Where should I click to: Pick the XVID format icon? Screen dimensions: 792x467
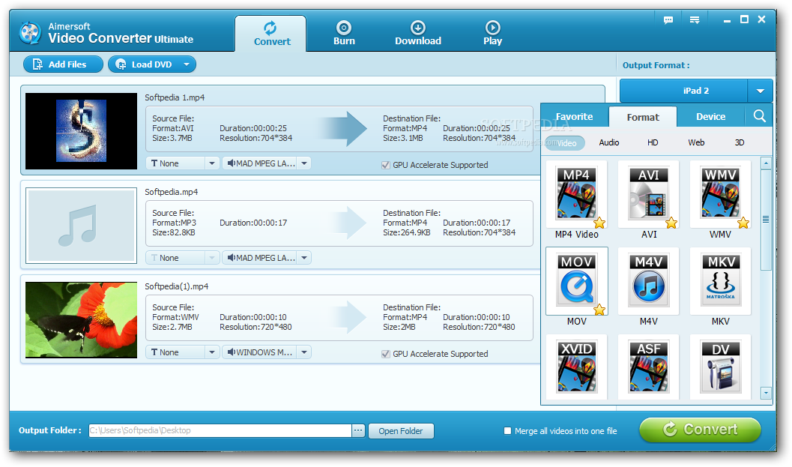(576, 367)
